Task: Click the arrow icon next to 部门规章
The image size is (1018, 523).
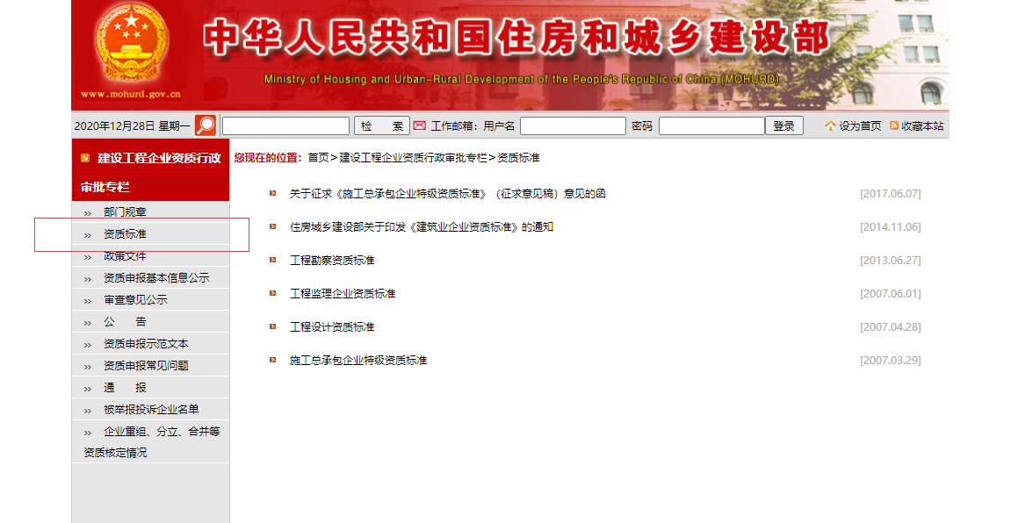Action: tap(87, 212)
